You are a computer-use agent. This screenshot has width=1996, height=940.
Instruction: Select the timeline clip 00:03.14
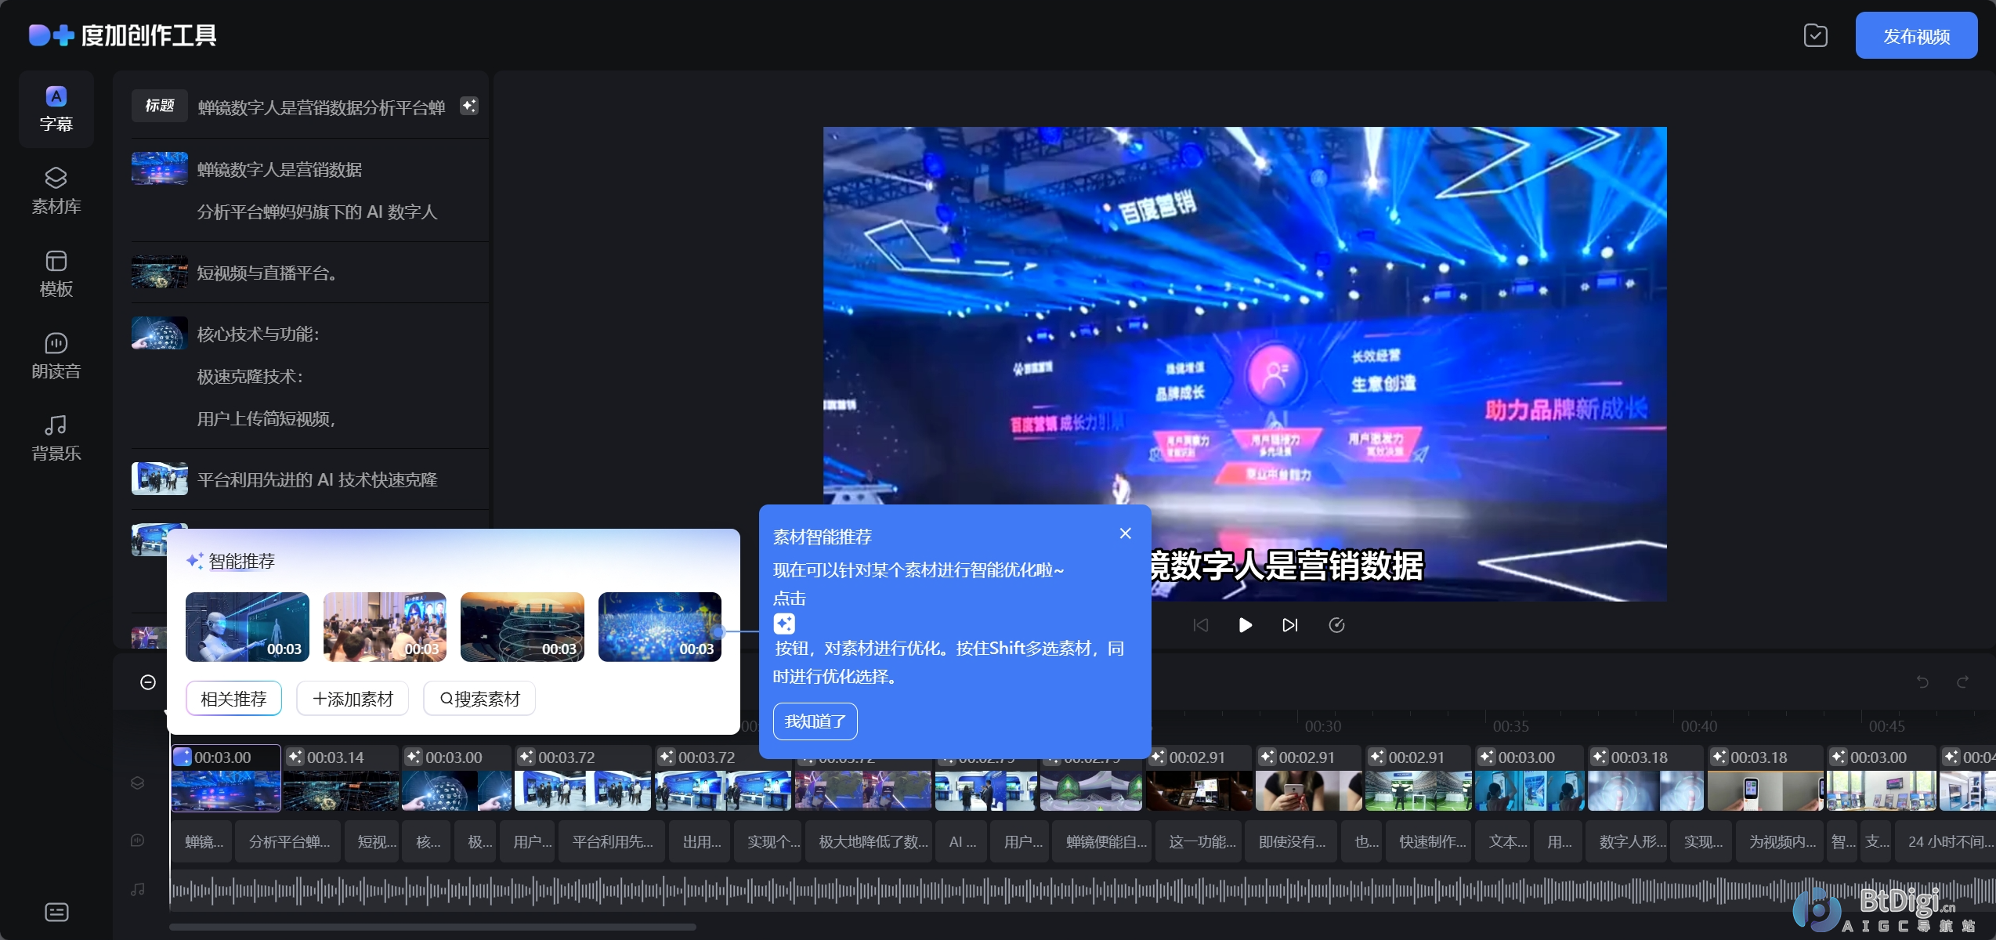[x=341, y=778]
